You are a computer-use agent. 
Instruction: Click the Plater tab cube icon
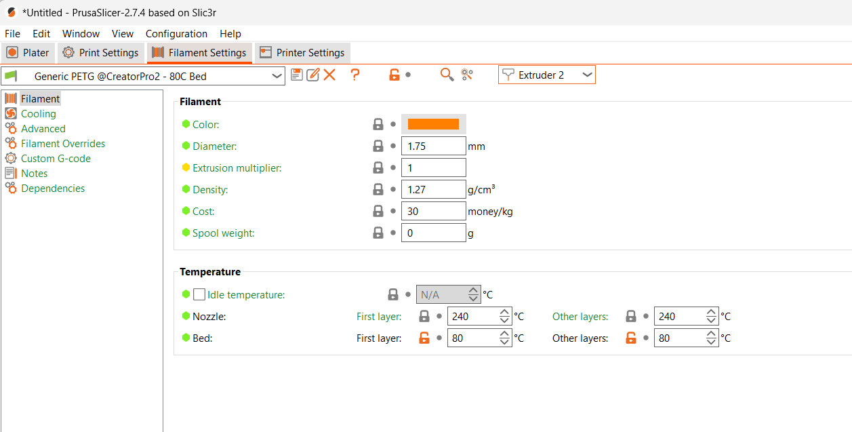click(12, 52)
